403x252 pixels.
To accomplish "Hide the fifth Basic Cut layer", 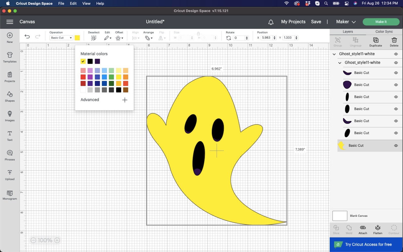I will (x=396, y=121).
